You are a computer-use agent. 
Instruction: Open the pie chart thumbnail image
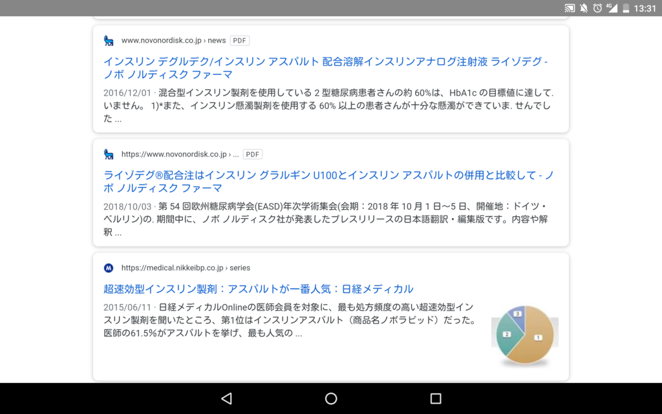525,336
